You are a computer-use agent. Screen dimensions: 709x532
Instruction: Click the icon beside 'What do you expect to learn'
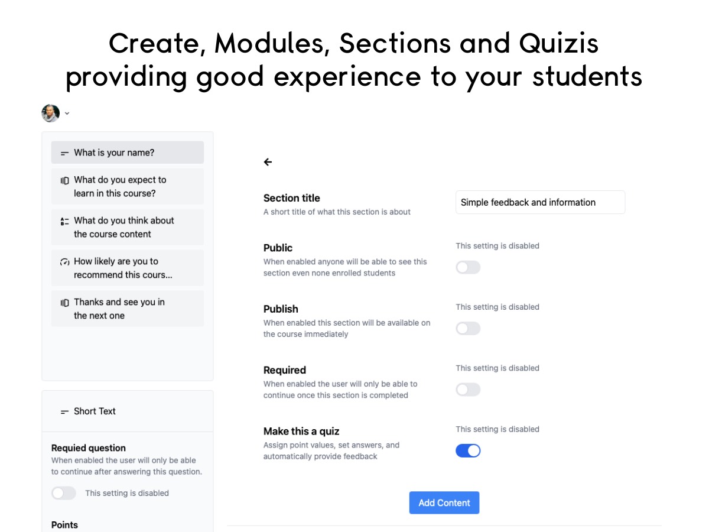click(64, 180)
